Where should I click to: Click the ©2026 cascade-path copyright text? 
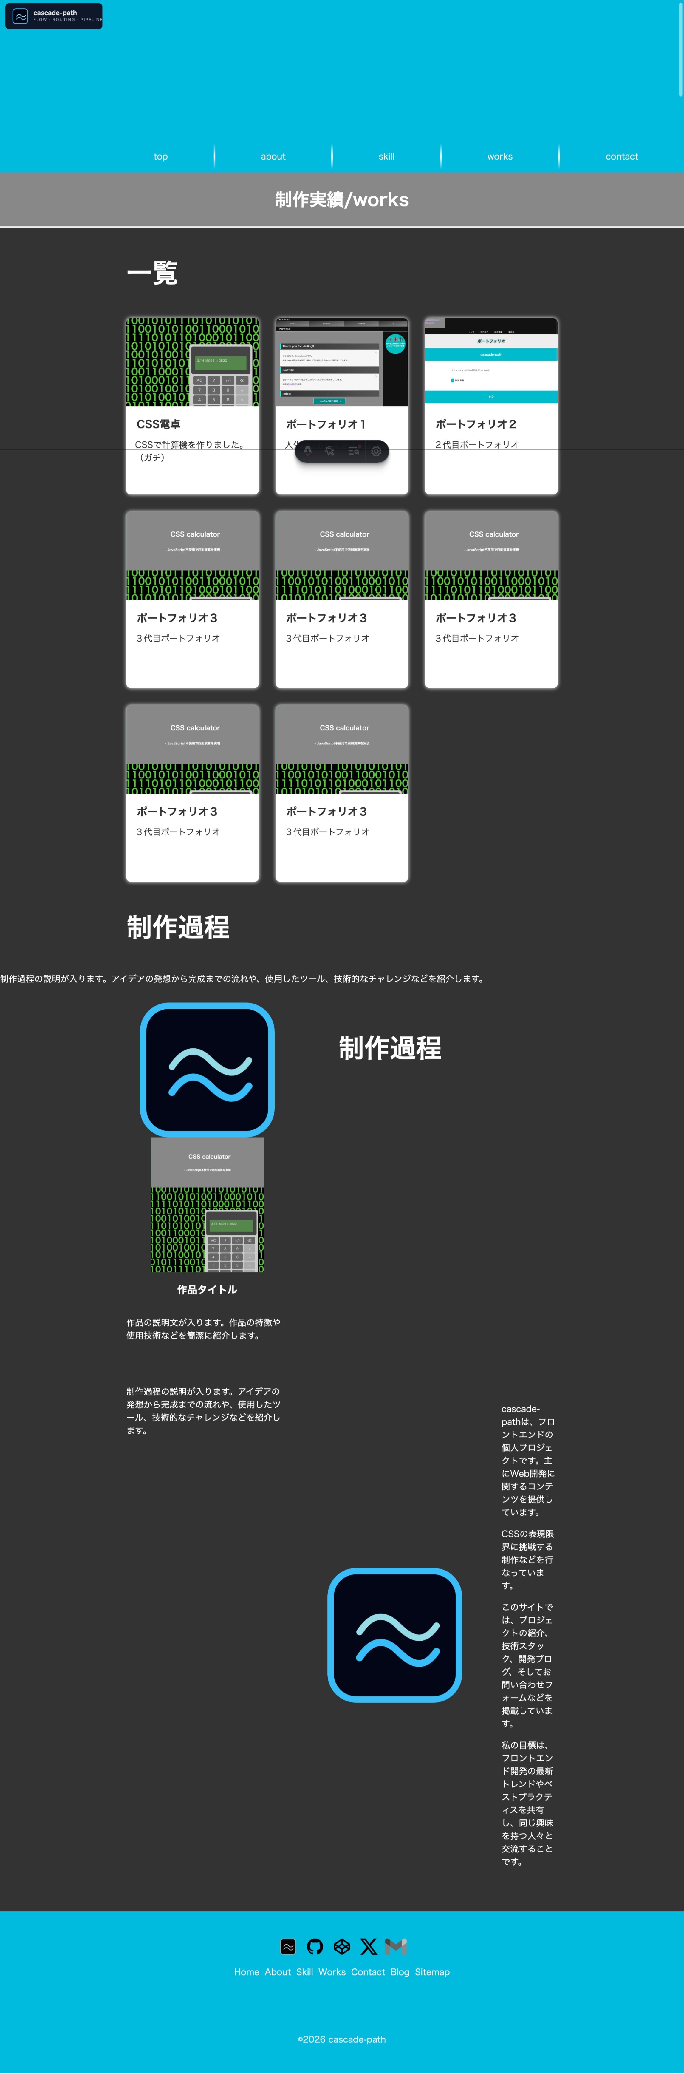click(342, 2039)
